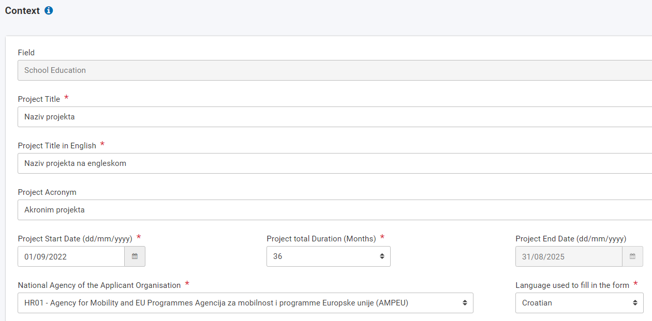
Task: Open the Project total Duration dropdown
Action: [x=328, y=256]
